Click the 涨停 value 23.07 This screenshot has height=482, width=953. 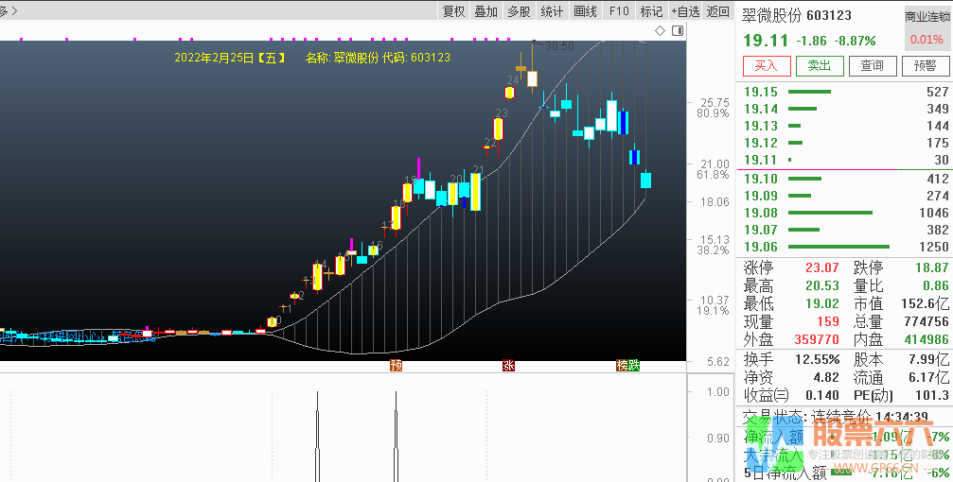[x=822, y=267]
